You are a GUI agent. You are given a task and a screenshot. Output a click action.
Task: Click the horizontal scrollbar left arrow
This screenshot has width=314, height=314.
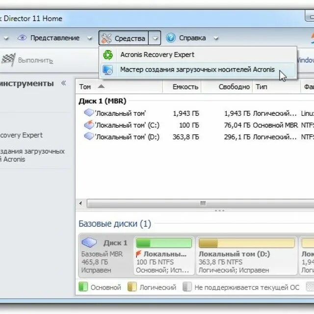pos(80,204)
